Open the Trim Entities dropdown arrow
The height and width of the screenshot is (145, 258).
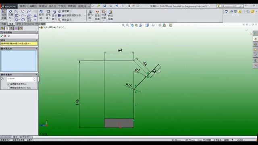coord(41,21)
